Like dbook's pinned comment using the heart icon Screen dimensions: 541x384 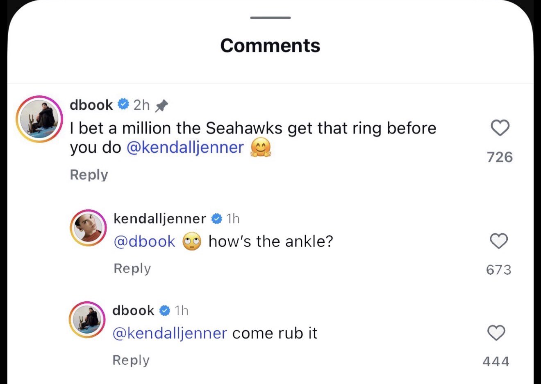click(500, 128)
